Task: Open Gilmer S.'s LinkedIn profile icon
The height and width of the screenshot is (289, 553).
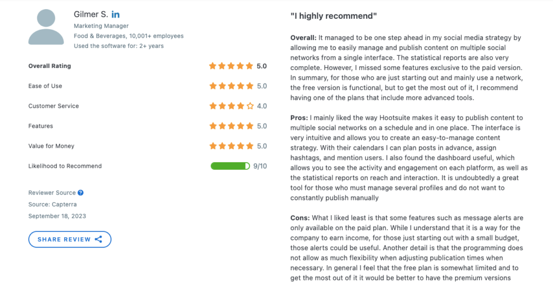Action: (116, 15)
